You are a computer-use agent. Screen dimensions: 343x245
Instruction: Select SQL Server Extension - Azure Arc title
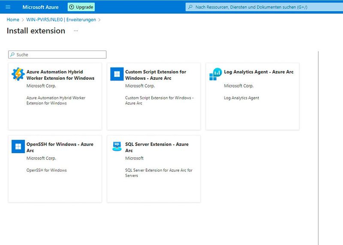[x=157, y=147]
